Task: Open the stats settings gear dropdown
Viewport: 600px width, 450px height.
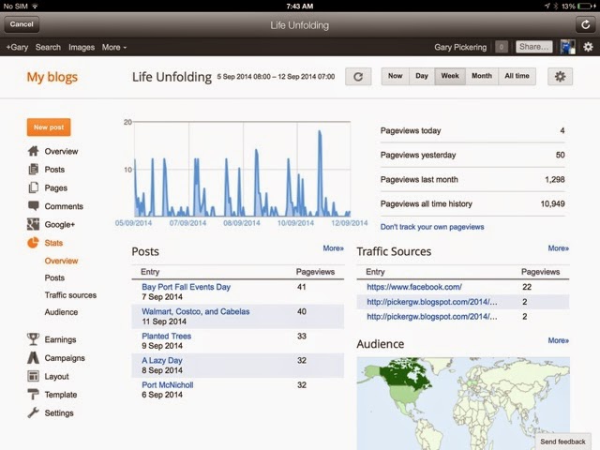Action: point(561,76)
